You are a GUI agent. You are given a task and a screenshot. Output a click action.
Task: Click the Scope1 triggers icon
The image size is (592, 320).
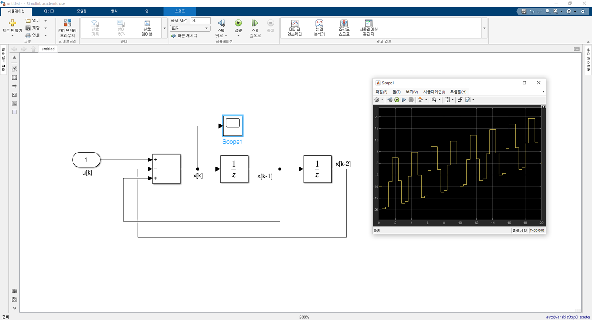point(460,100)
